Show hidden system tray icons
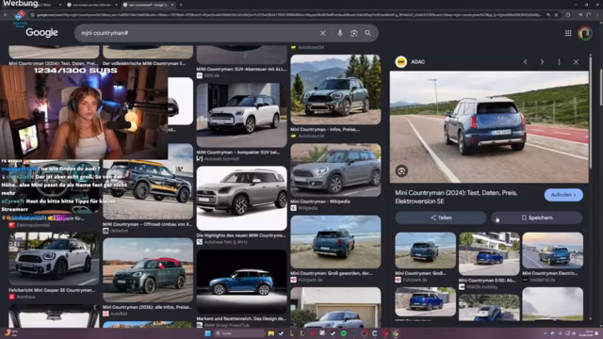Screen dimensions: 603x339 tap(545, 333)
